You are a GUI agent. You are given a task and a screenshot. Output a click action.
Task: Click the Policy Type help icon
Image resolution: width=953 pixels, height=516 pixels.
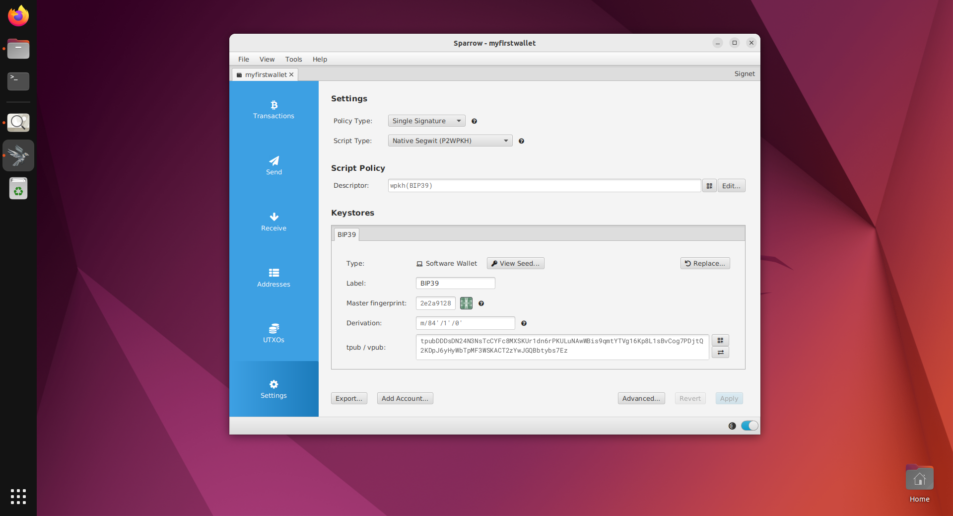point(474,121)
